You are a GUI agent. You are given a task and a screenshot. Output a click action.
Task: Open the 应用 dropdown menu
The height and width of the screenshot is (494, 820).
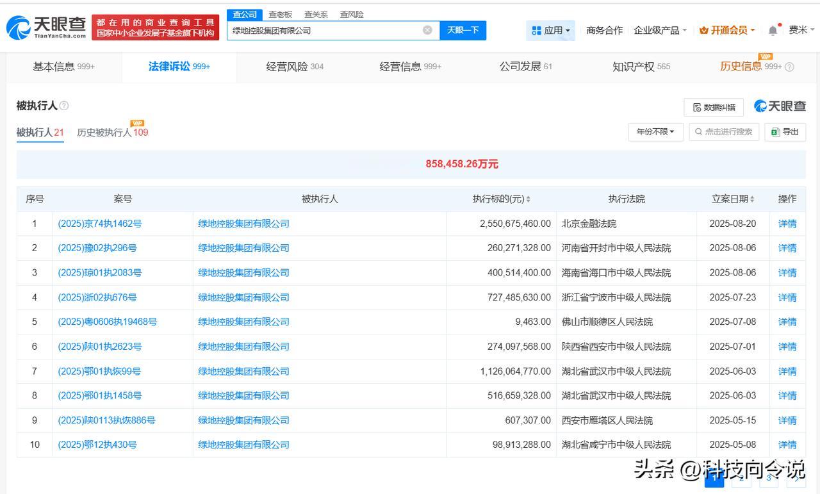coord(551,30)
